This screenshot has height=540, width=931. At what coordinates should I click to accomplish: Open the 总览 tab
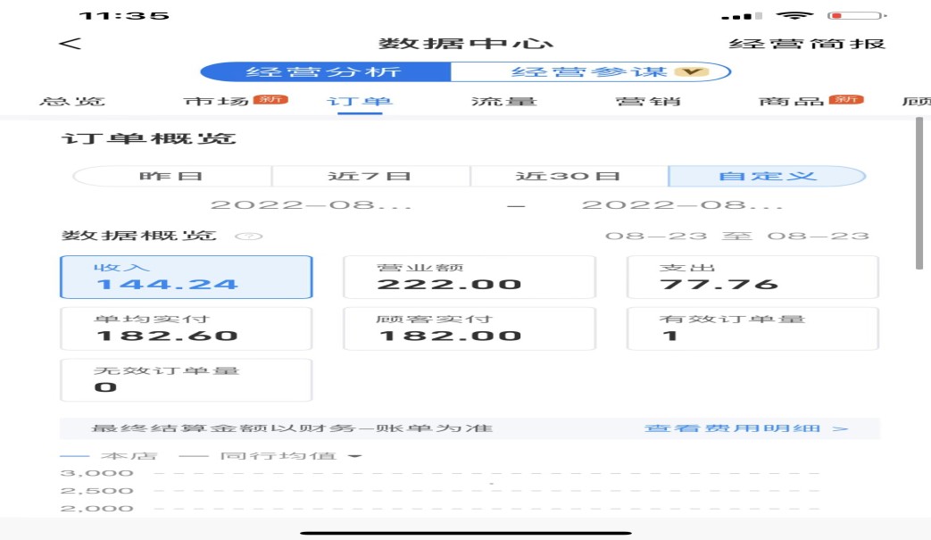pos(72,101)
